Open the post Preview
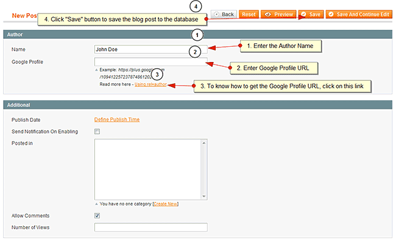 pos(278,15)
